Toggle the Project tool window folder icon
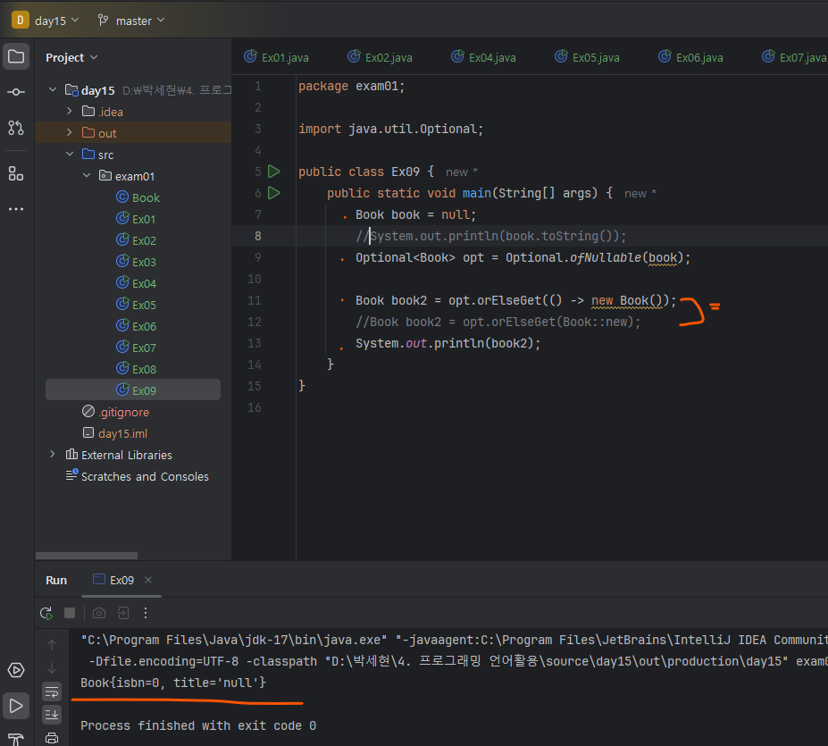The image size is (828, 746). 16,57
